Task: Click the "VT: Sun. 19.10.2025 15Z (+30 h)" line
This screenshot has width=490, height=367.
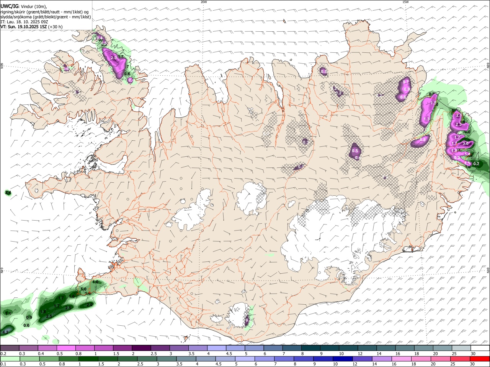Action: click(31, 27)
